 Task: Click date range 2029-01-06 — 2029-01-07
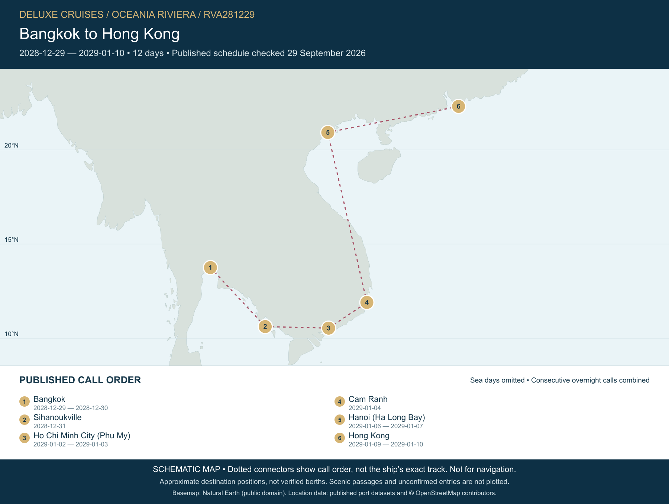[386, 426]
